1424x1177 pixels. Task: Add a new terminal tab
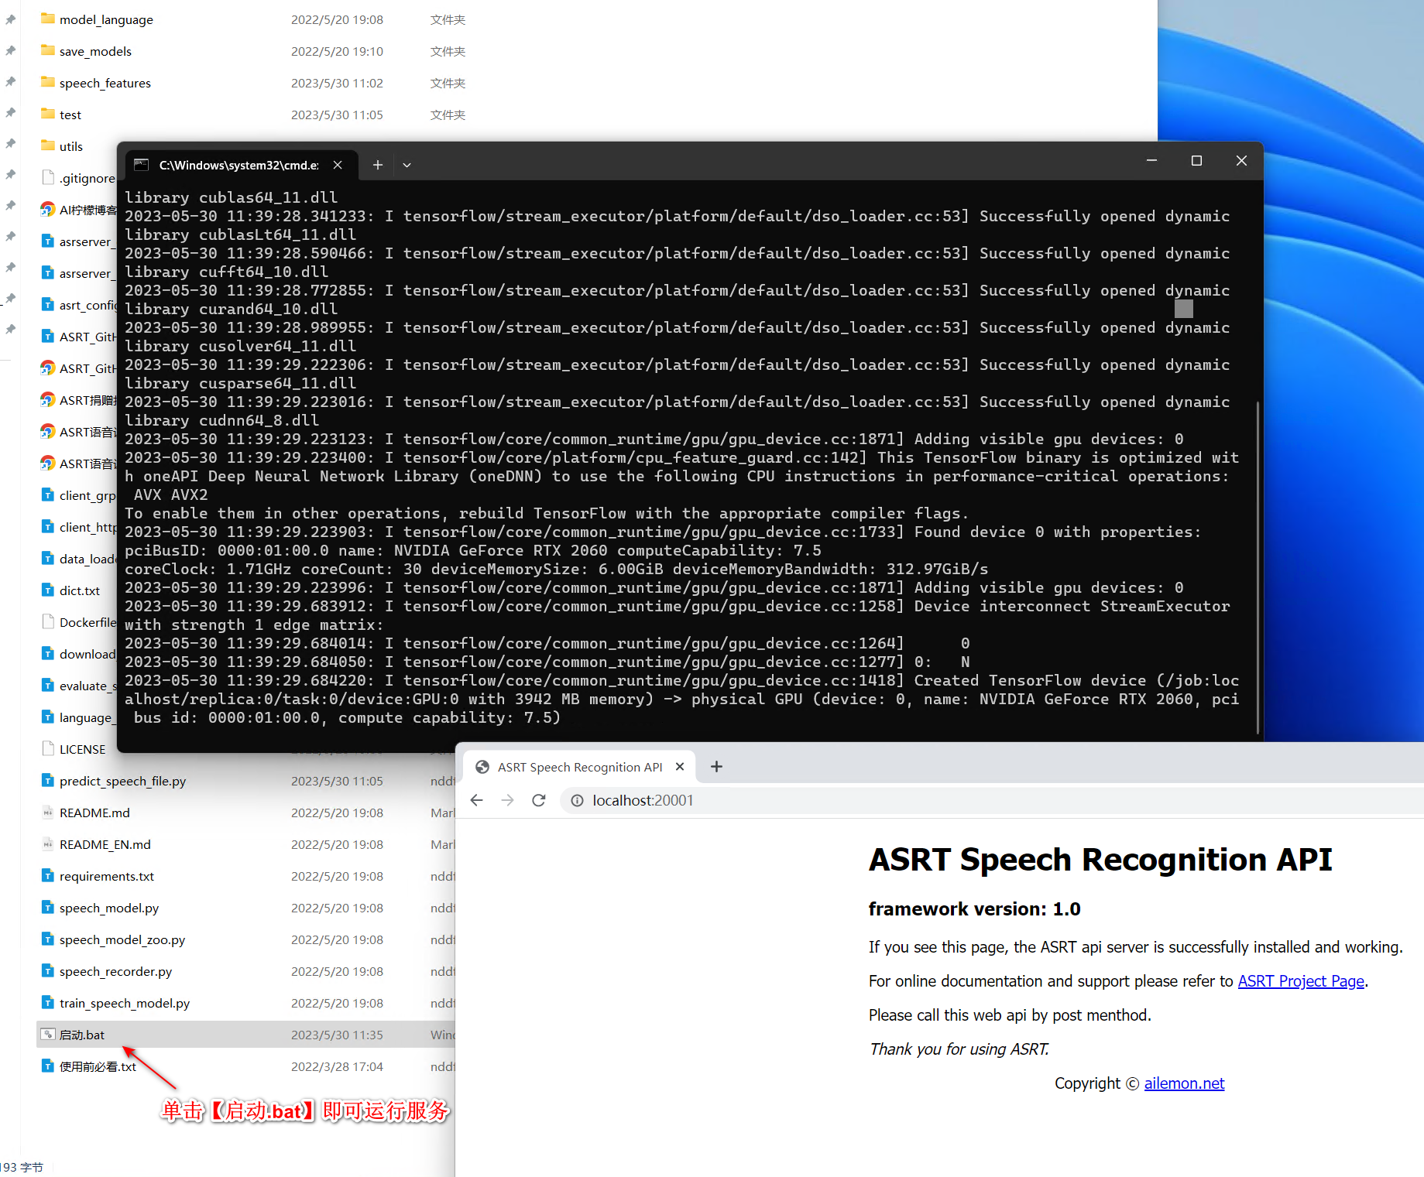tap(377, 165)
